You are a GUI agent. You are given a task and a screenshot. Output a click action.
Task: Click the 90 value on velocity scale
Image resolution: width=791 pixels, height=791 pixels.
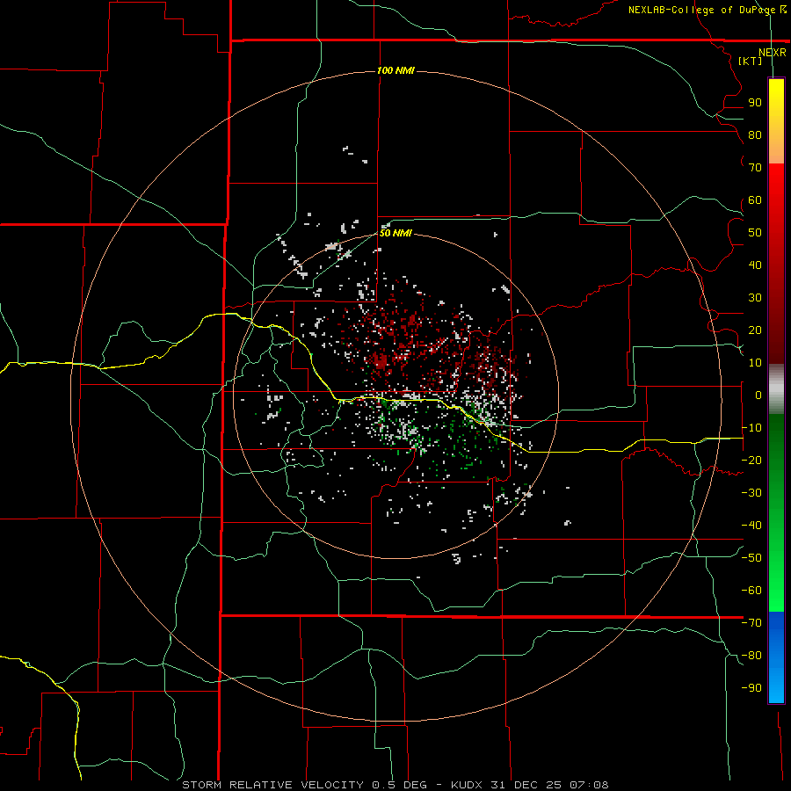(755, 103)
